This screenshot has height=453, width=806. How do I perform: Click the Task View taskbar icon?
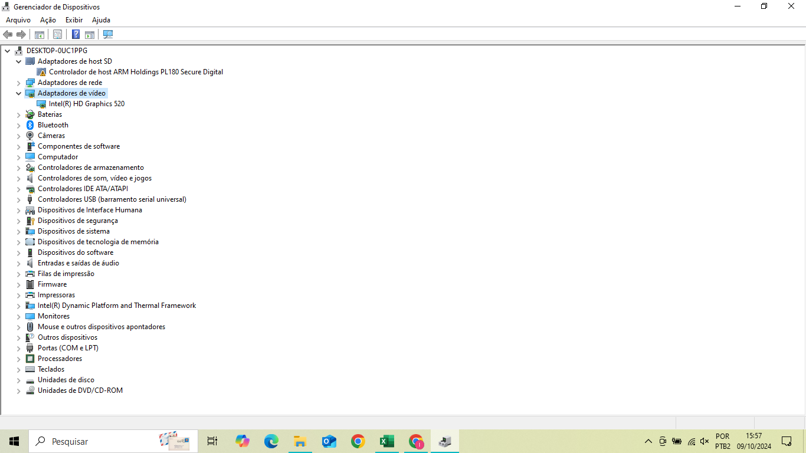[212, 441]
